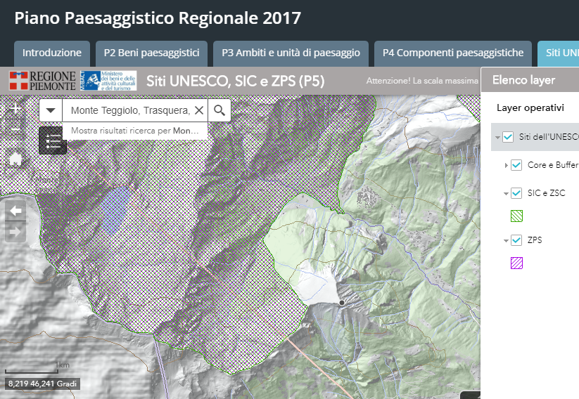Go to the default home extent

pos(15,159)
